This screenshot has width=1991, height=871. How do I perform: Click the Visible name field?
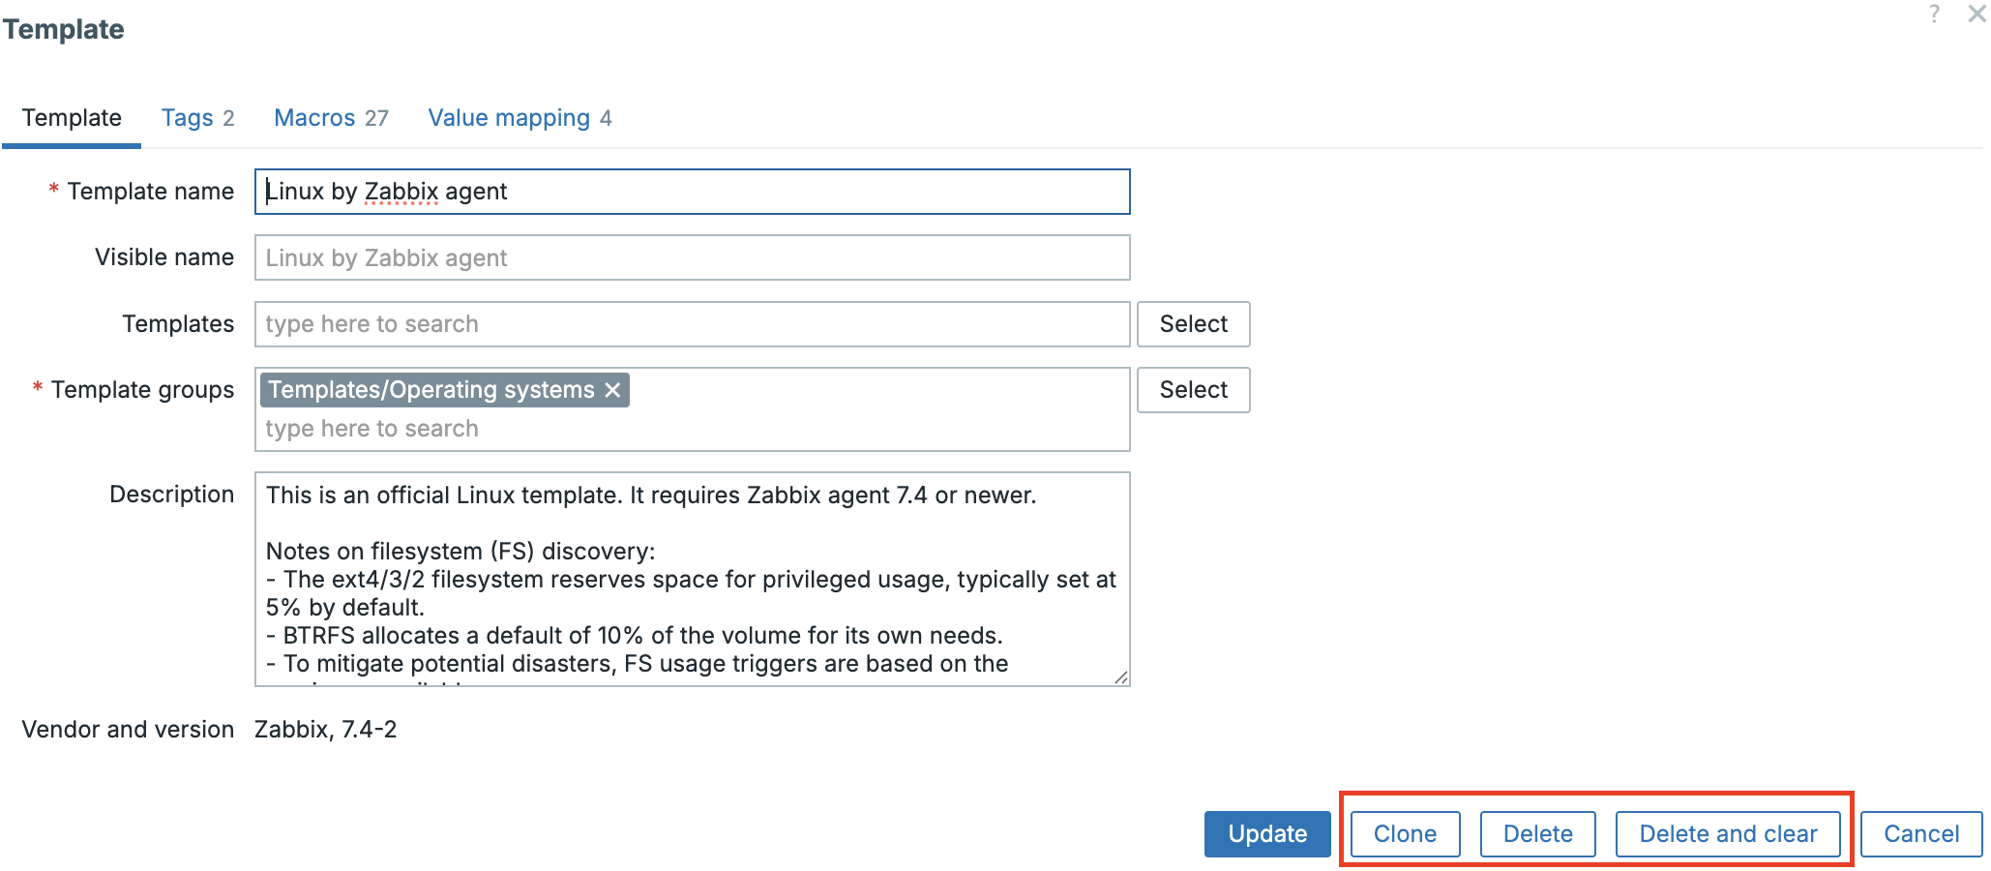click(692, 257)
